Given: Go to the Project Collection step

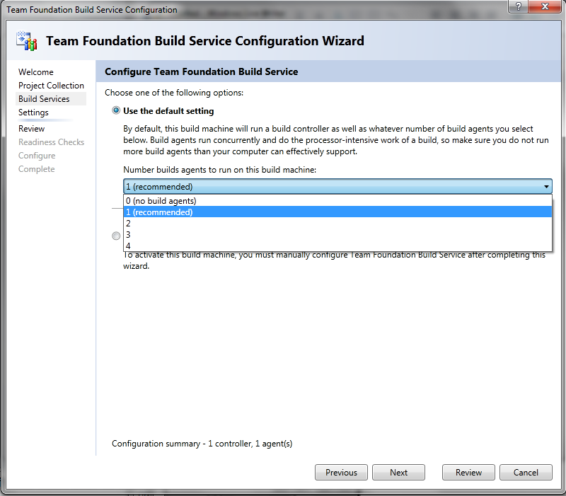Looking at the screenshot, I should (x=51, y=86).
